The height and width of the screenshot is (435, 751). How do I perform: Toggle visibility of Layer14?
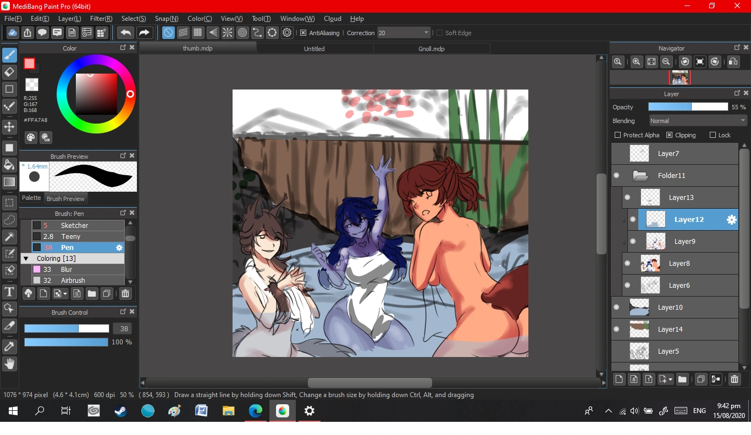[x=616, y=330]
